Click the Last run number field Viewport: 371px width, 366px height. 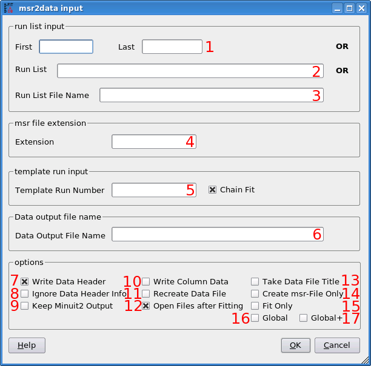172,47
